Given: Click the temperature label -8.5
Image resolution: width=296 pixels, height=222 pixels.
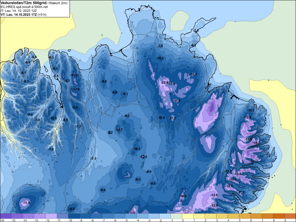Looking at the screenshot, I should pyautogui.click(x=65, y=120).
